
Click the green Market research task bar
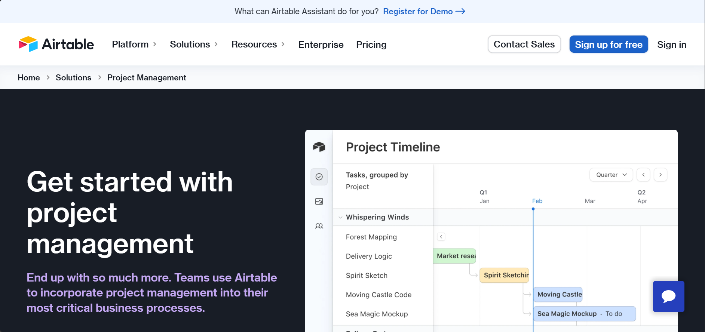pos(455,256)
